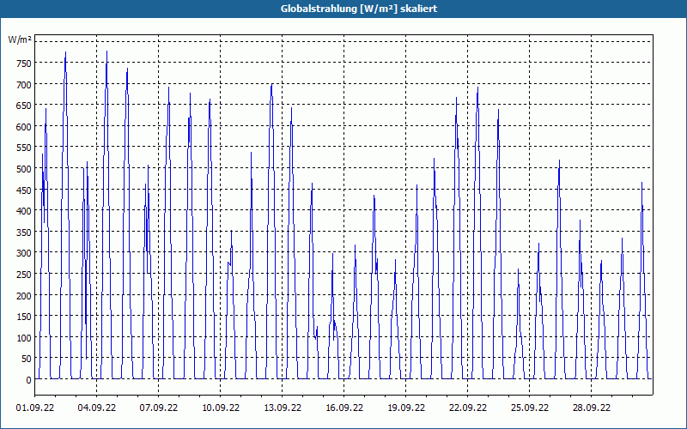This screenshot has height=429, width=687.
Task: Click the 250 y-axis value
Action: pos(24,275)
